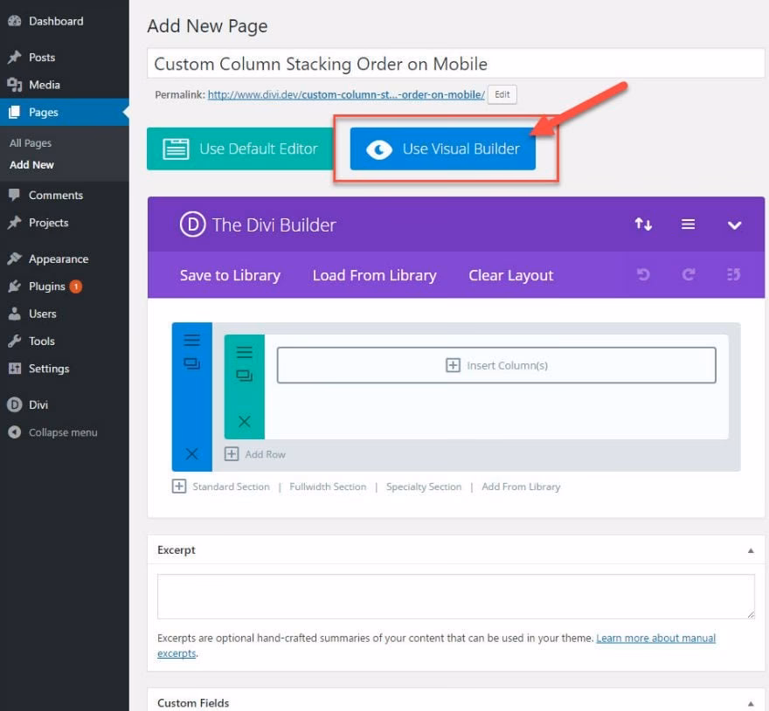Click the reorder sections arrows icon

pyautogui.click(x=643, y=224)
